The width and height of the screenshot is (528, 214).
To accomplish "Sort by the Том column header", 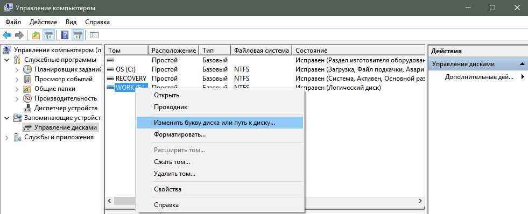I will [x=126, y=51].
